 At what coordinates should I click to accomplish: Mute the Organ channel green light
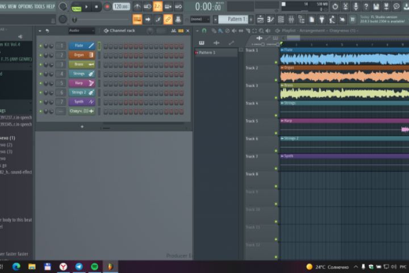pos(40,55)
